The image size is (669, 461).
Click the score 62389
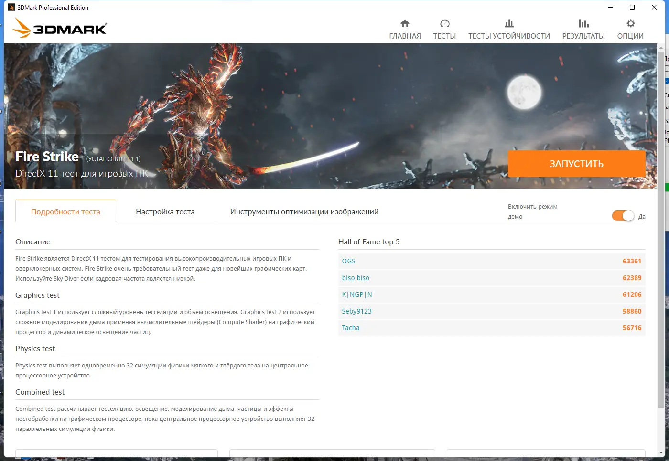coord(632,278)
